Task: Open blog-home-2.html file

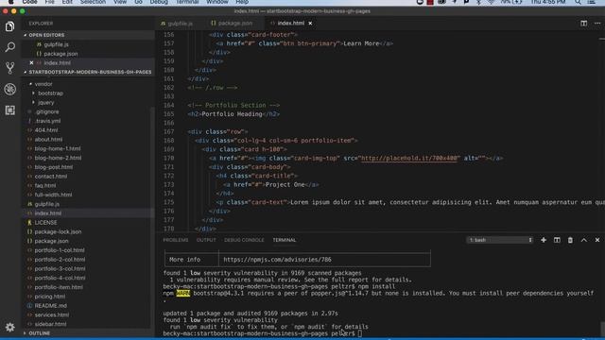Action: coord(58,158)
